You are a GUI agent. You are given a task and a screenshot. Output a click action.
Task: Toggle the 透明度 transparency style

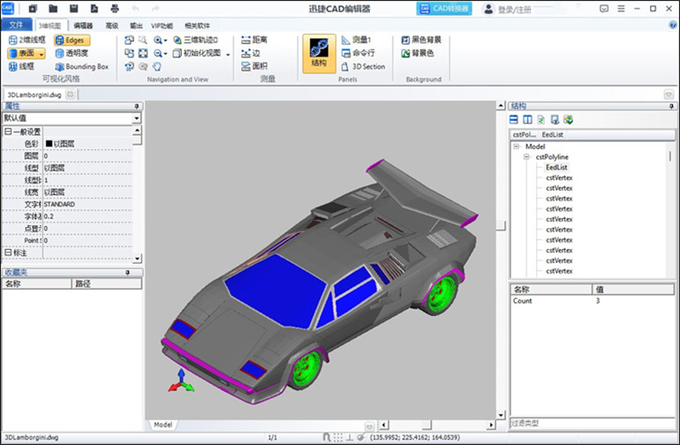72,53
